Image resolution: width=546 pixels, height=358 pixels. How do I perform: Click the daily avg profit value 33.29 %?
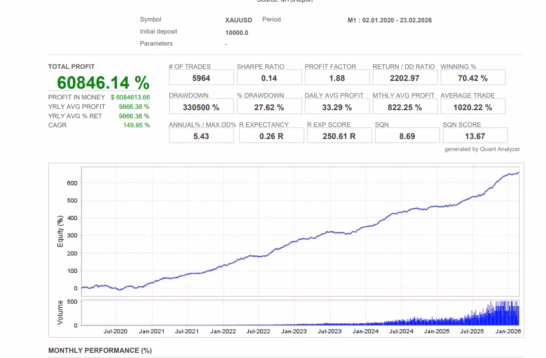click(337, 107)
